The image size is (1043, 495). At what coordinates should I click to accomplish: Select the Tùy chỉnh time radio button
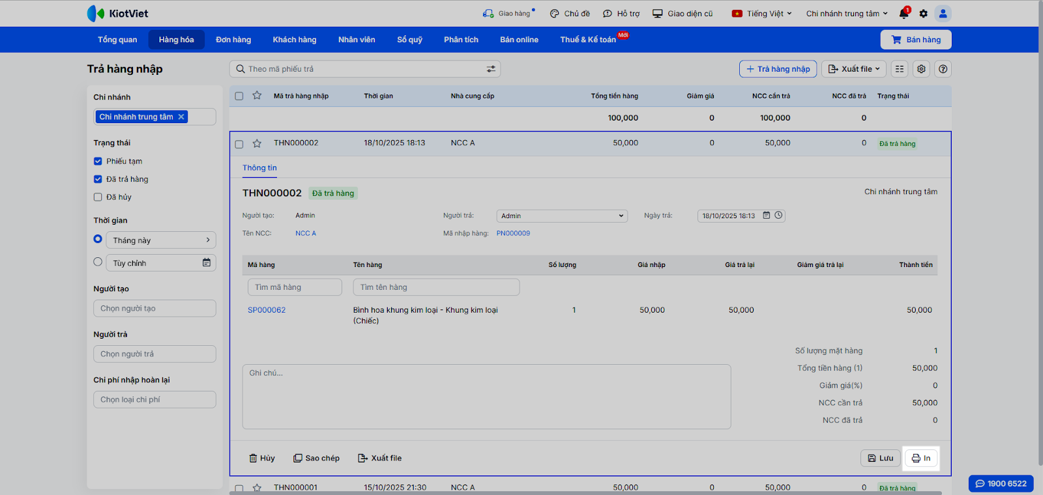(x=98, y=262)
